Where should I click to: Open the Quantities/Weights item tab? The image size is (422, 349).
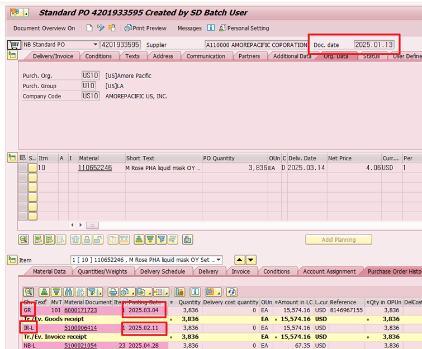coord(102,271)
